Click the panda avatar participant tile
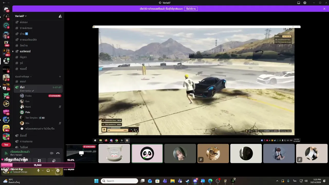This screenshot has height=185, width=329. (147, 153)
